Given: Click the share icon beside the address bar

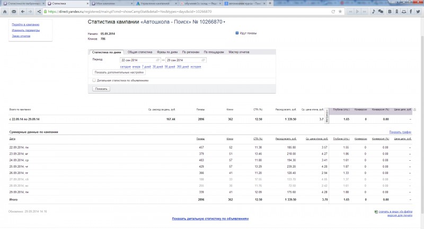Looking at the screenshot, I should [39, 12].
